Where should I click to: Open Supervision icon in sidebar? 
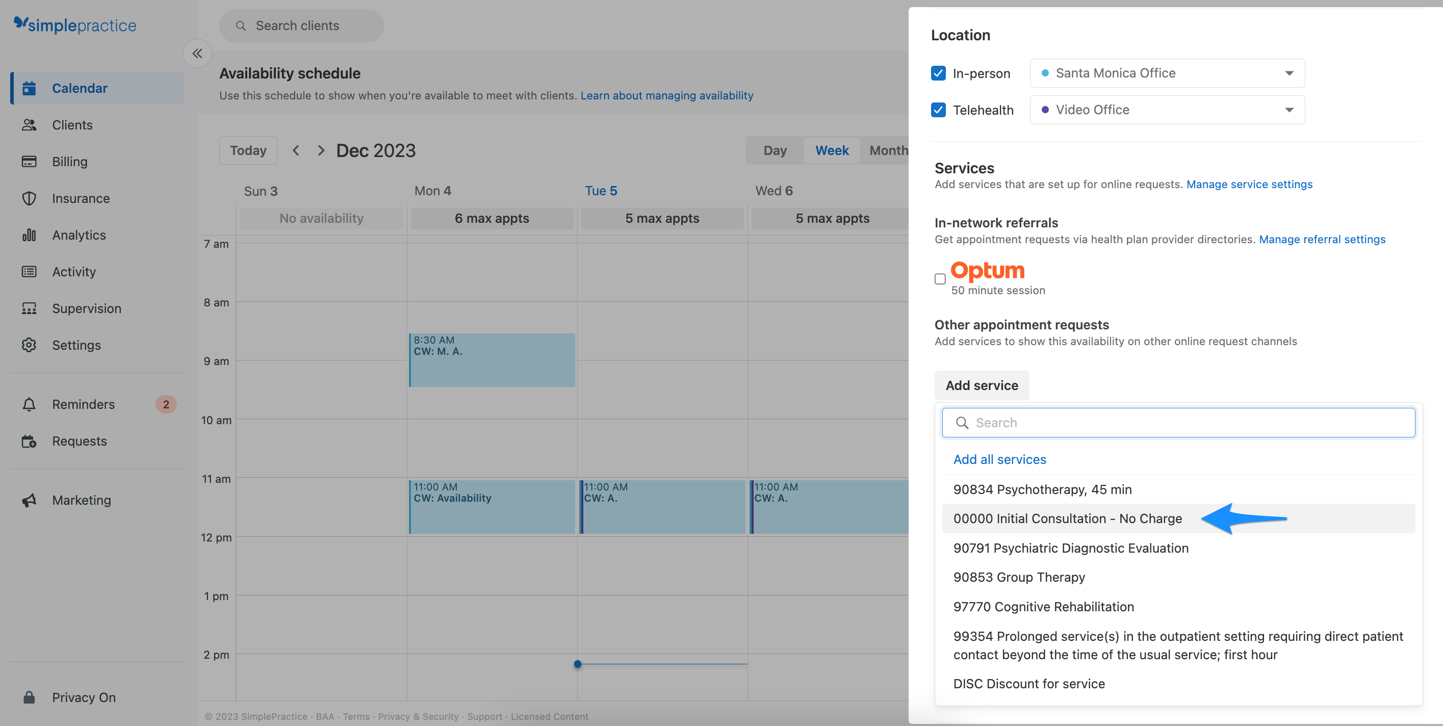coord(29,308)
